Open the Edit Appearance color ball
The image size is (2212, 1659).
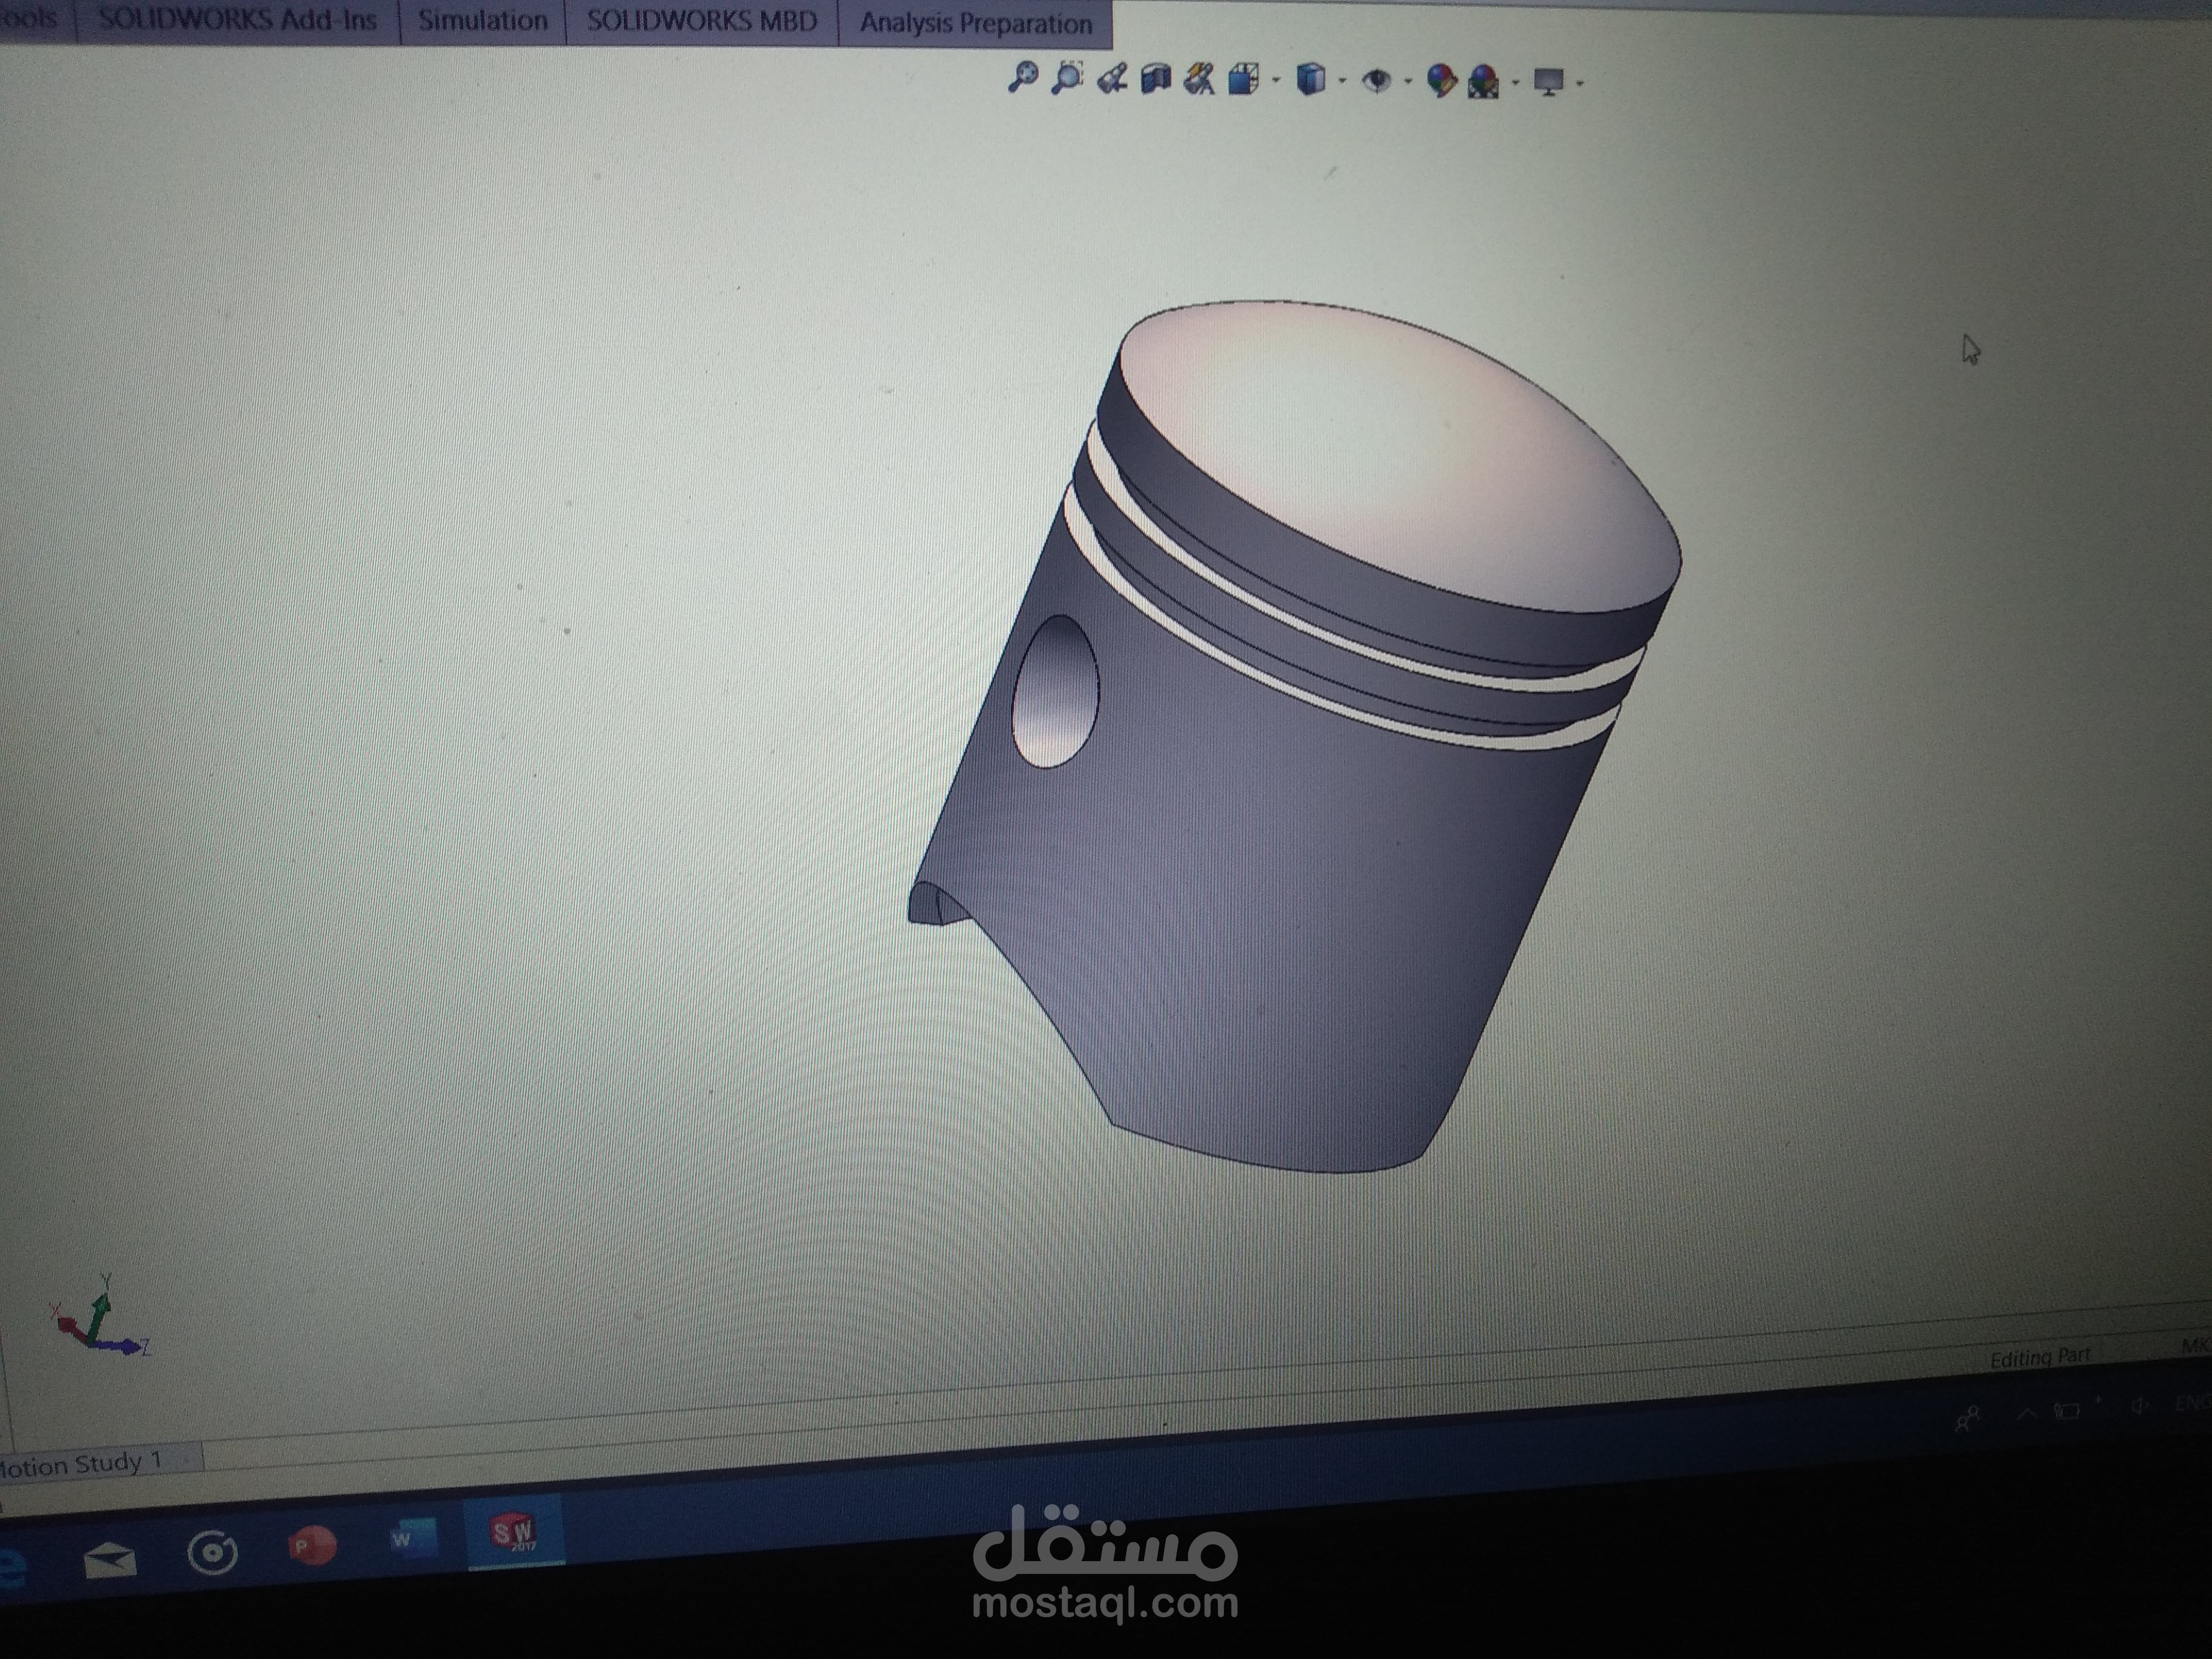pyautogui.click(x=1441, y=81)
